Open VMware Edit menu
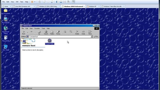This screenshot has height=90, width=160. (x=8, y=2)
